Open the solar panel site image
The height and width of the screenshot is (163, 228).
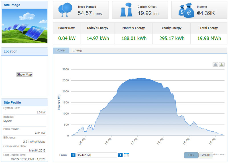click(25, 26)
